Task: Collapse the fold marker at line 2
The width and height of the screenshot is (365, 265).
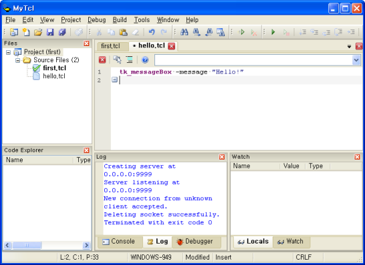Action: tap(114, 80)
